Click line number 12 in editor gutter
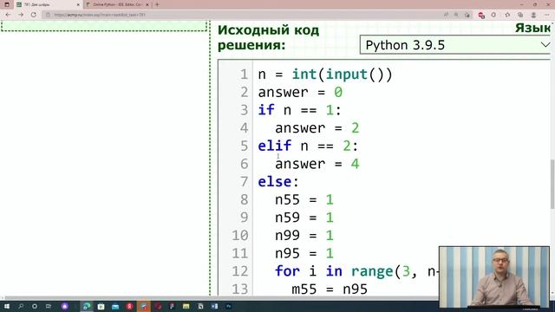Screen dimensions: 555x312 pos(240,271)
